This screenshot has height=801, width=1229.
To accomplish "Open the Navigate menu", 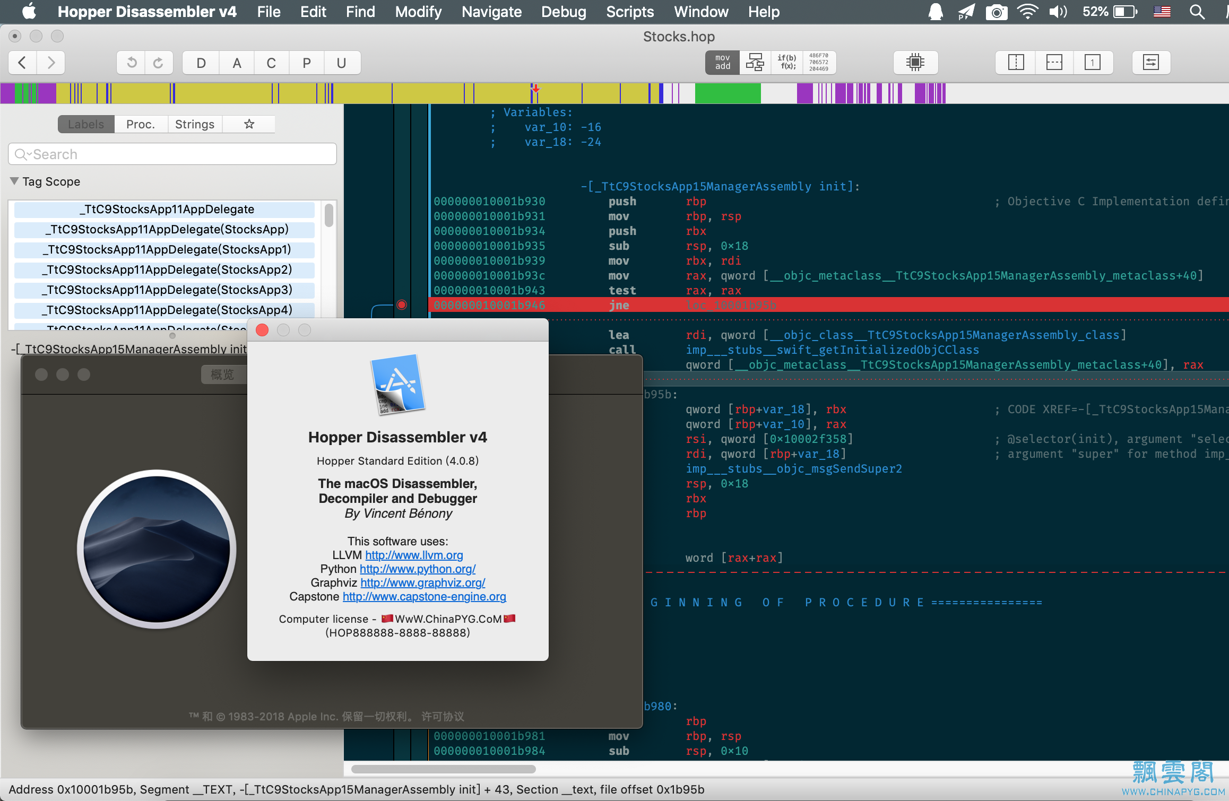I will coord(491,12).
